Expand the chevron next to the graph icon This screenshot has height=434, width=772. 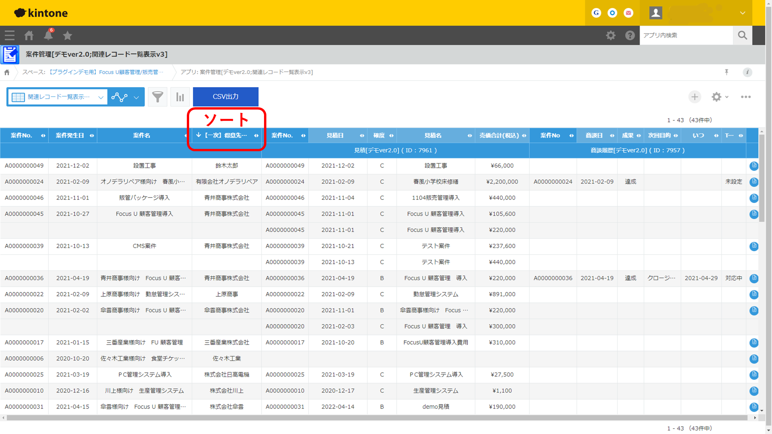(136, 97)
